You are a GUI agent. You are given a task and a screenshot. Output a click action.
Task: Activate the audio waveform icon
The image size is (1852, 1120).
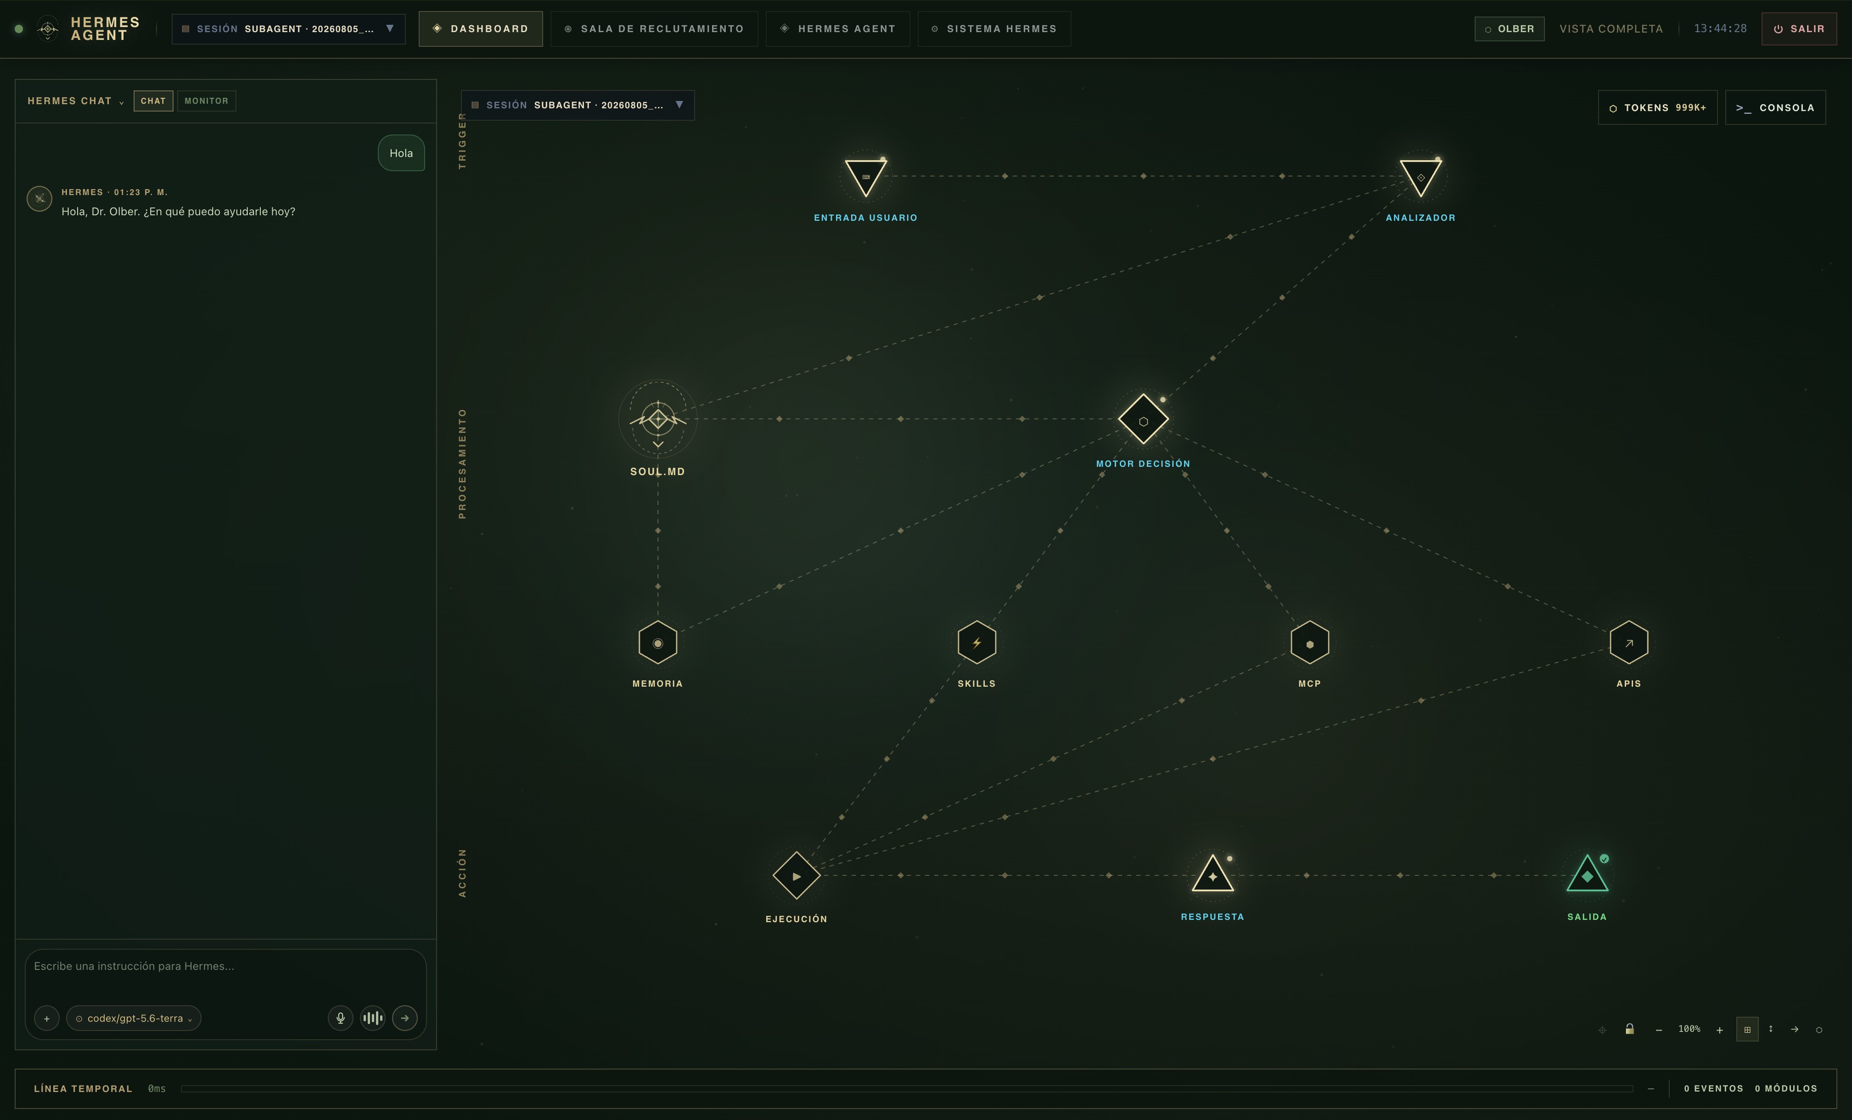[x=373, y=1018]
